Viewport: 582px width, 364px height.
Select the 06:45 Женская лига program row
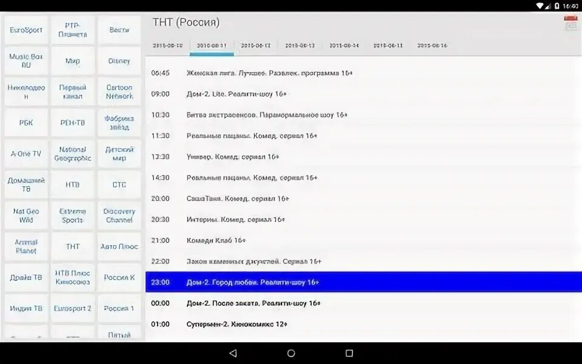click(x=364, y=73)
